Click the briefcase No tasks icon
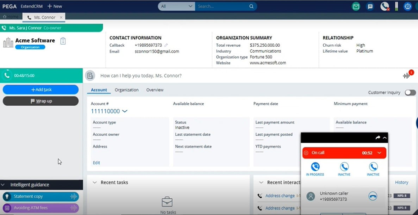Viewport: 418px width, 215px height. click(x=168, y=202)
